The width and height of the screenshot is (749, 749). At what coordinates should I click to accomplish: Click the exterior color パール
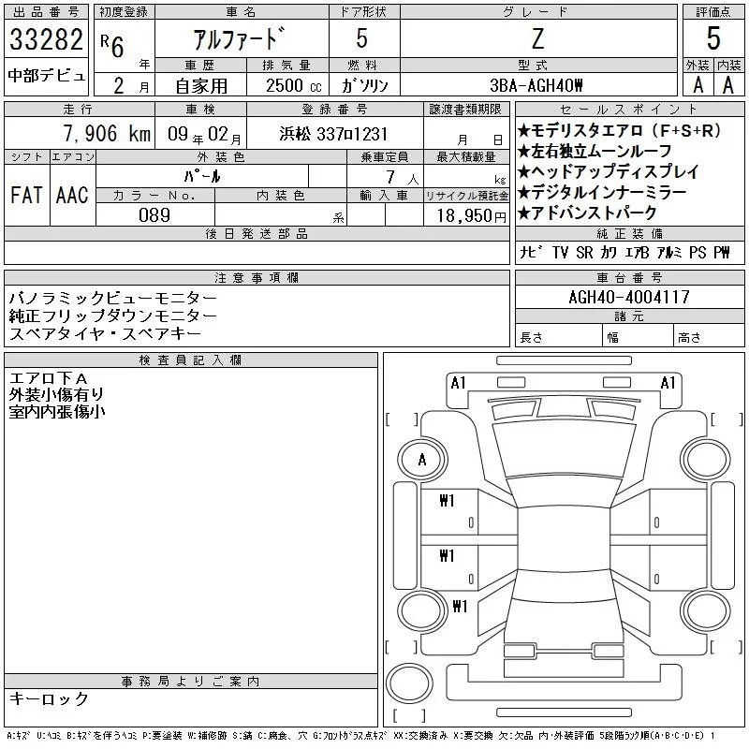[x=202, y=177]
